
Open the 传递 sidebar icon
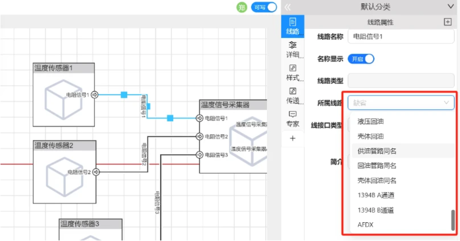[292, 91]
